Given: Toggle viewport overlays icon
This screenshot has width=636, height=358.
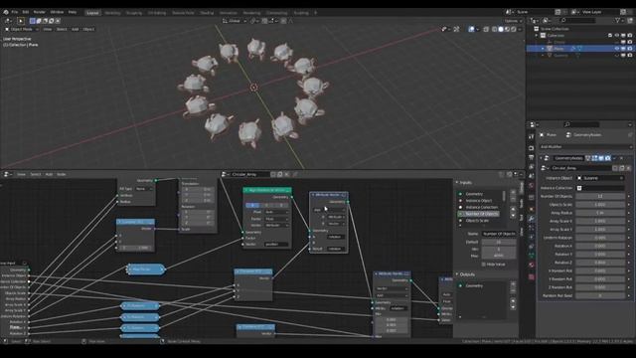Looking at the screenshot, I should (x=471, y=29).
